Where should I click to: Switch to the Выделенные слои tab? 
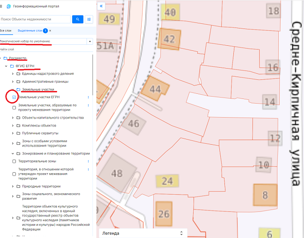pyautogui.click(x=30, y=30)
